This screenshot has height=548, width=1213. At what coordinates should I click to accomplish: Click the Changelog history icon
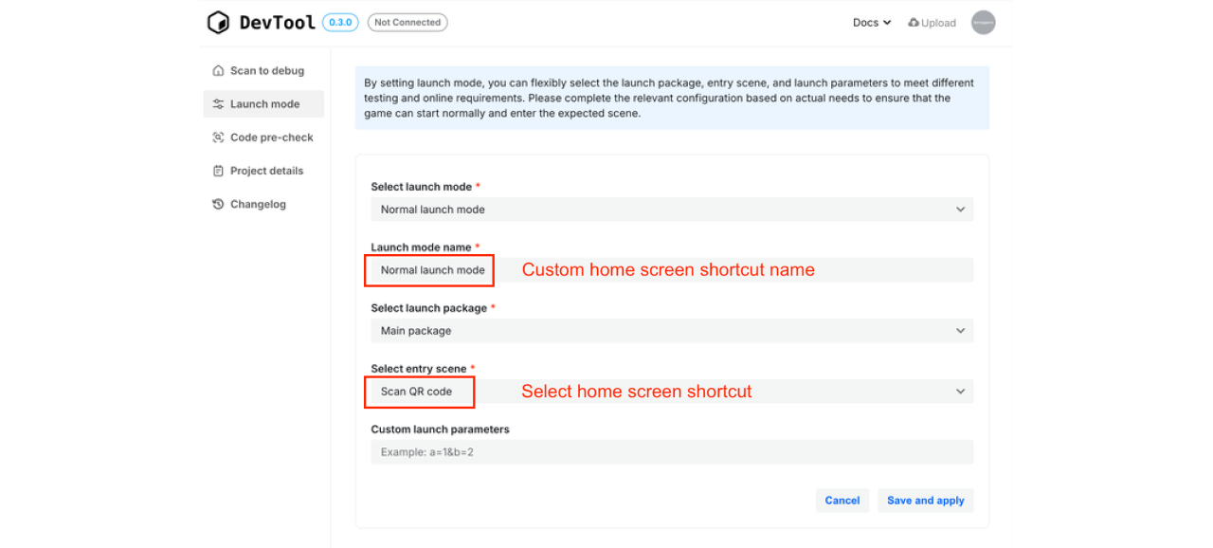219,204
